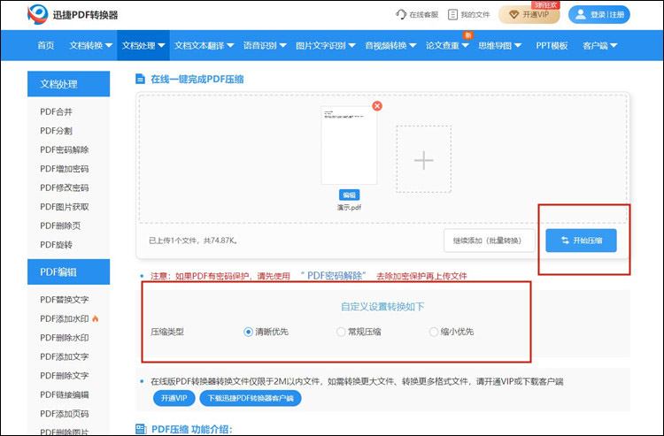Open PDF添加页码 in the sidebar
This screenshot has width=664, height=436.
(x=65, y=414)
